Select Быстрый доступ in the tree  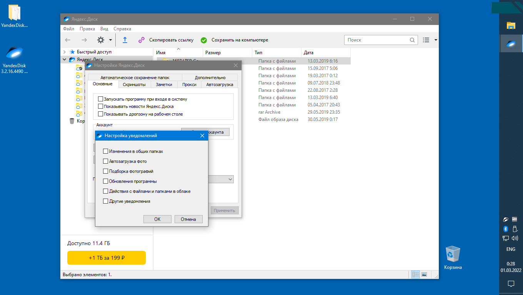click(x=94, y=52)
